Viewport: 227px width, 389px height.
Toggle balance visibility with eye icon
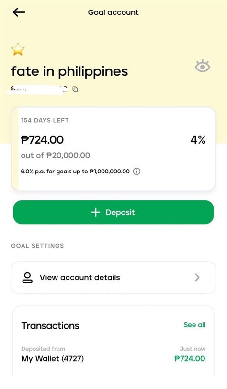pos(203,66)
